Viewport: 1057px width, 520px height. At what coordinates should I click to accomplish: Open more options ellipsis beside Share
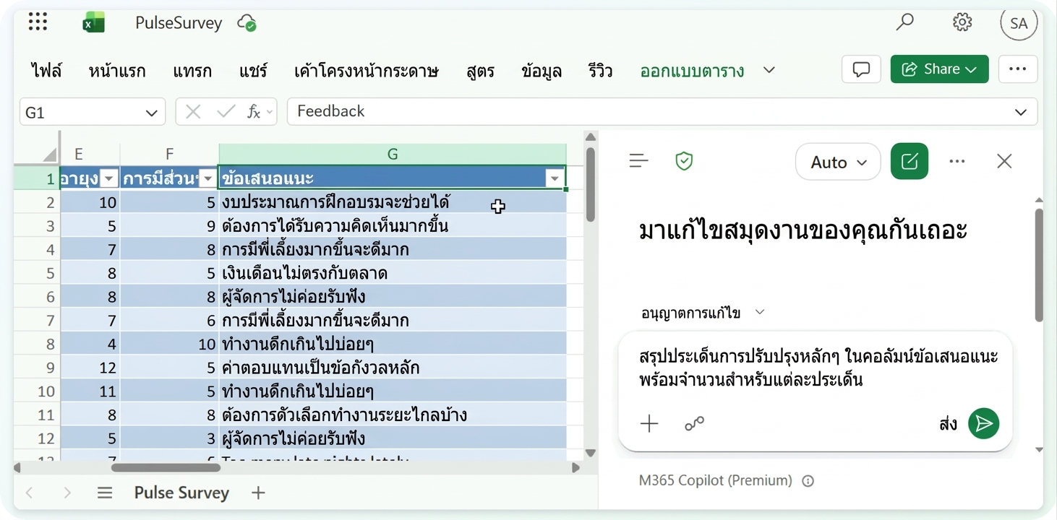[x=1018, y=69]
